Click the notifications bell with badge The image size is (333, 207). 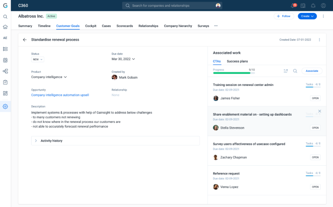point(293,6)
